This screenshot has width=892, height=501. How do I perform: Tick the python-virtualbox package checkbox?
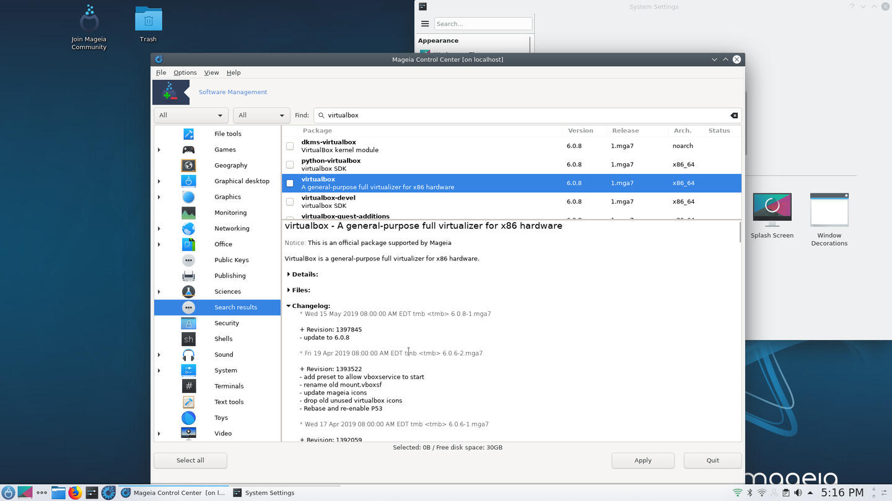290,165
